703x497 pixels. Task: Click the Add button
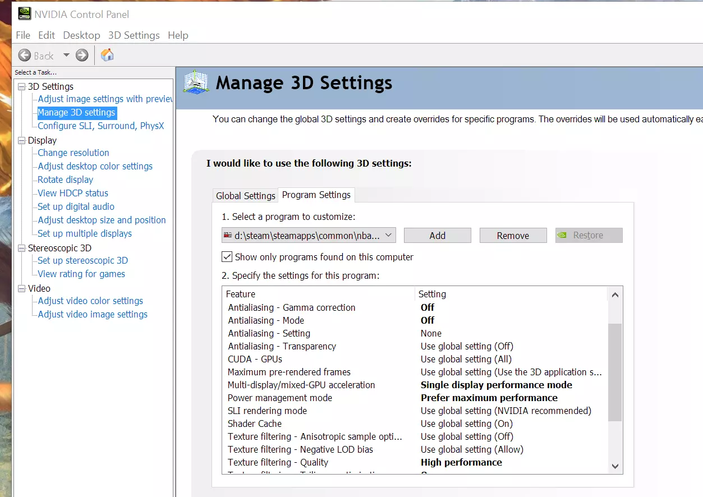pos(438,236)
